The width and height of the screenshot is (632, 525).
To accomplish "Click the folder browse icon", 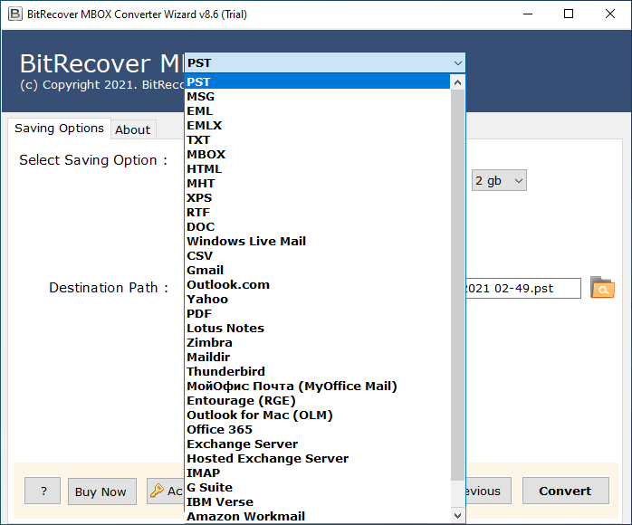I will [x=602, y=288].
